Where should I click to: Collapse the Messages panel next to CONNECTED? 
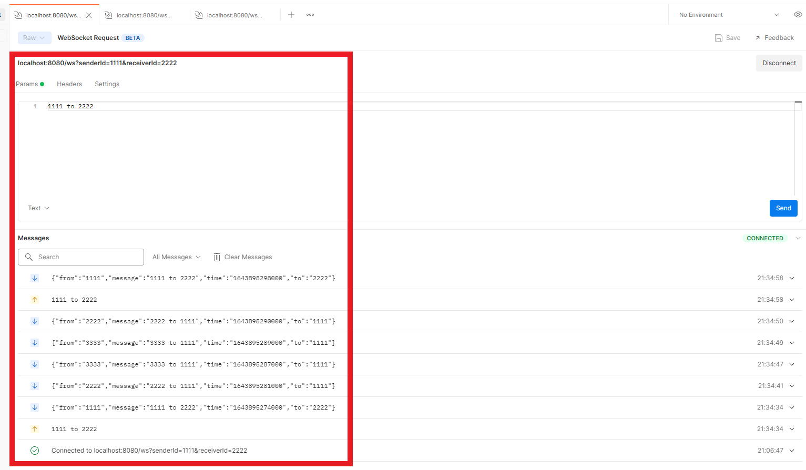798,238
